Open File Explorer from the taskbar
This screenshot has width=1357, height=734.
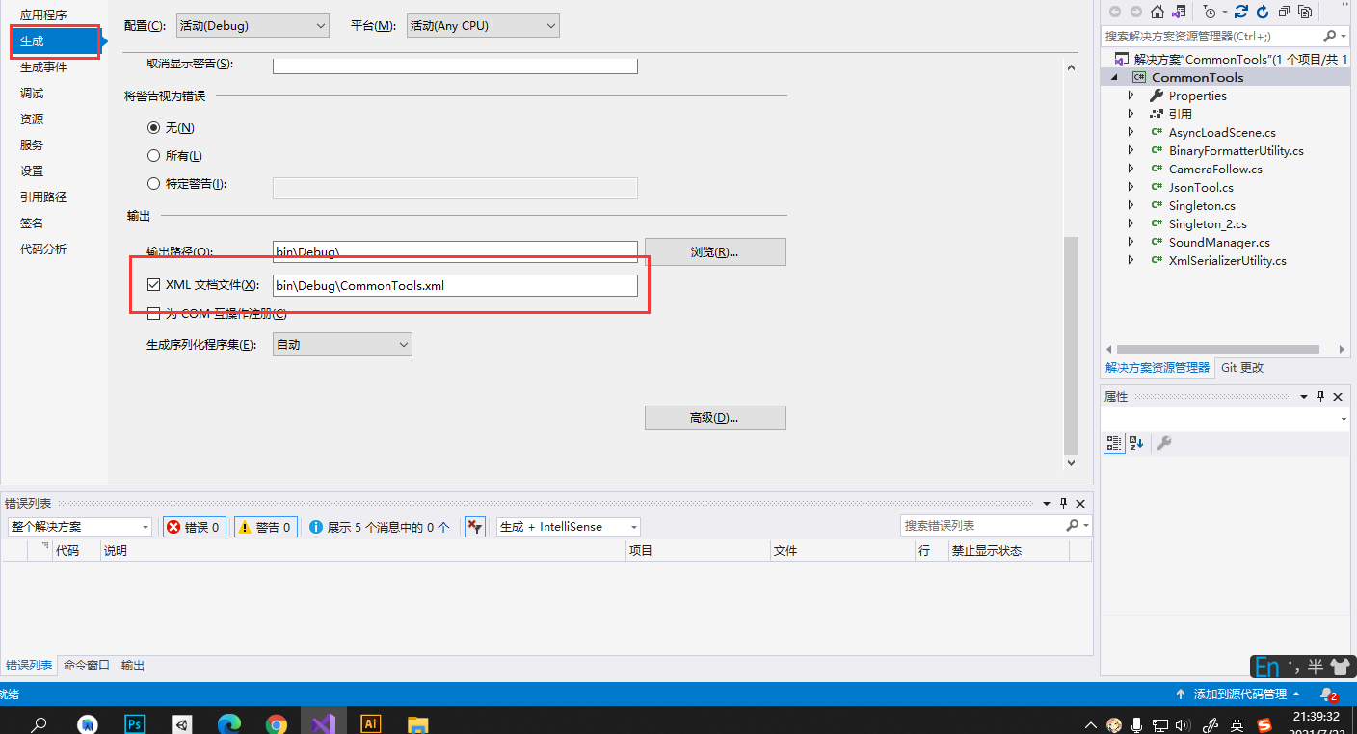(417, 723)
